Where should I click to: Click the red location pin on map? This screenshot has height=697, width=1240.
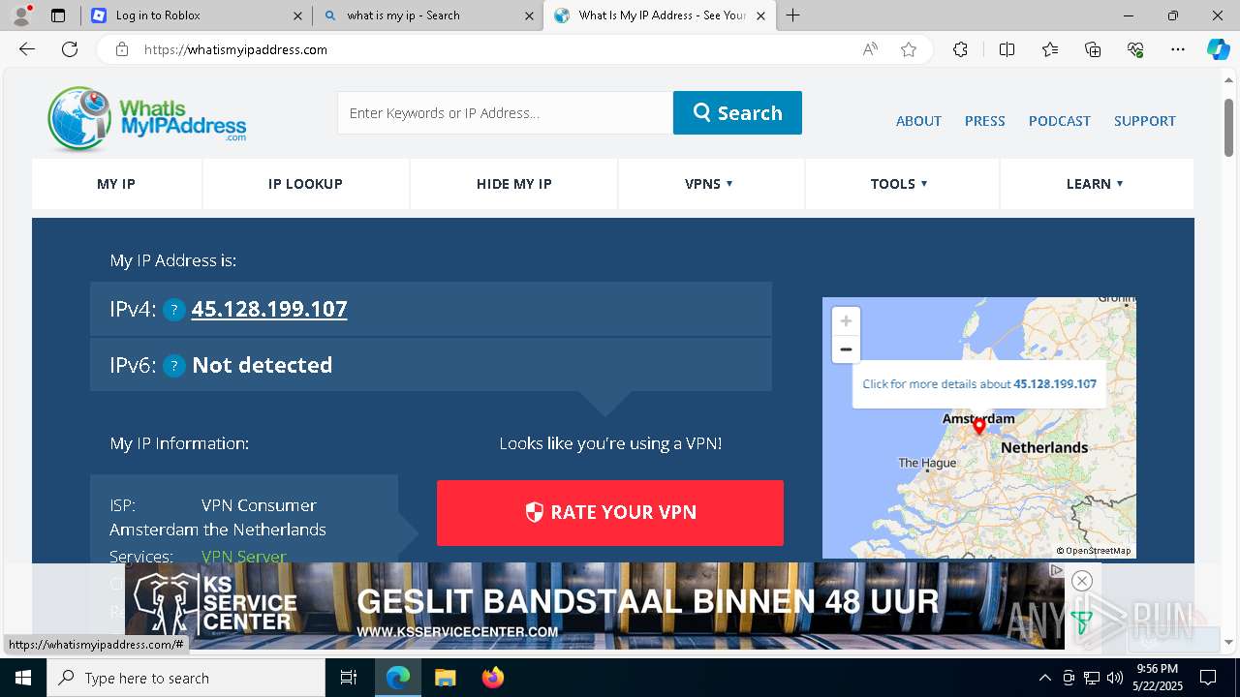[x=978, y=426]
